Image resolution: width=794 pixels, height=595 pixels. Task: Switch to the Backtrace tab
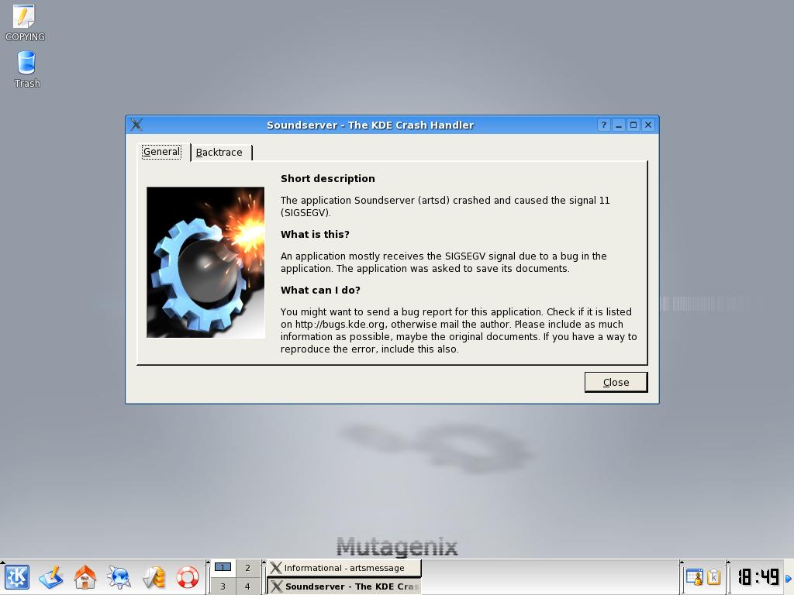219,153
